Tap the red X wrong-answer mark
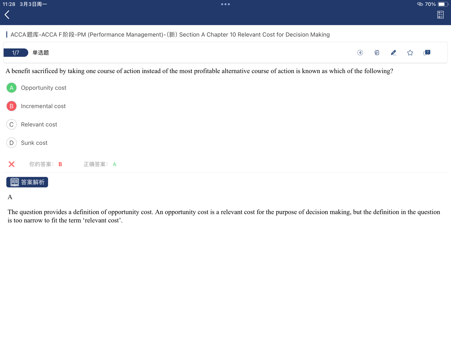Screen dimensions: 451x338 12,164
